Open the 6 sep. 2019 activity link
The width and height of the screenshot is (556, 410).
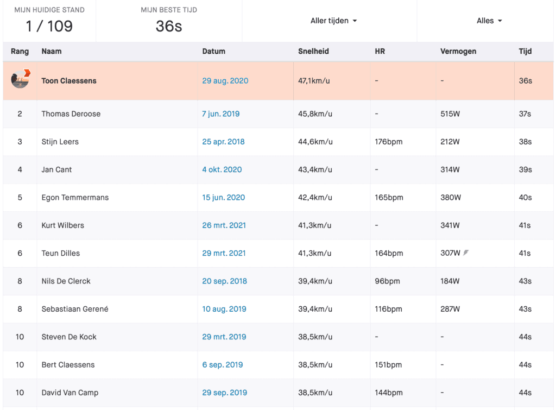tap(222, 364)
